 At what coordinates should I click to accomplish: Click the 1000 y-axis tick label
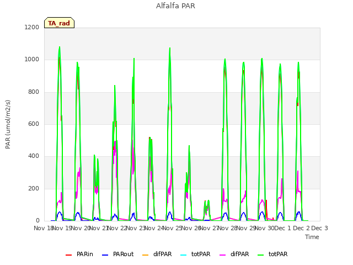(32, 60)
